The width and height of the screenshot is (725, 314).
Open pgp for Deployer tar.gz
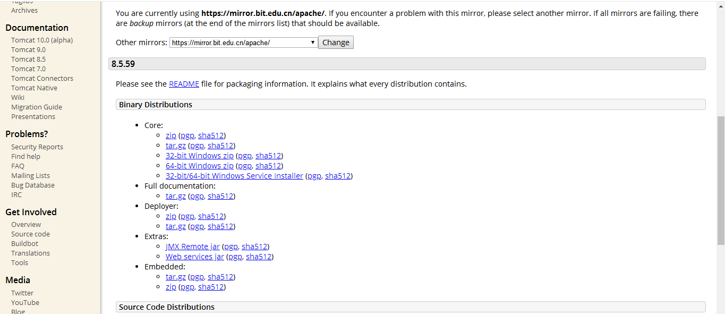[197, 226]
